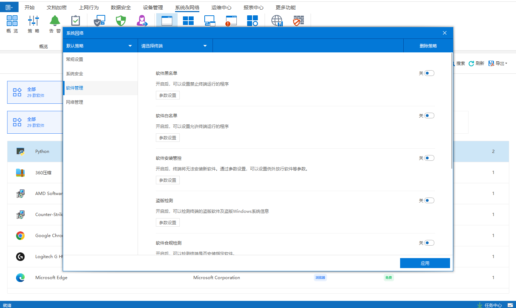Open the 策略 policy sliders icon
Image resolution: width=516 pixels, height=308 pixels.
[x=34, y=21]
